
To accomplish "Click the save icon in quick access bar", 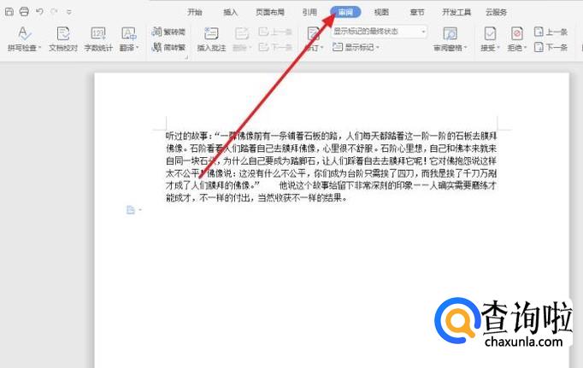I will 9,12.
